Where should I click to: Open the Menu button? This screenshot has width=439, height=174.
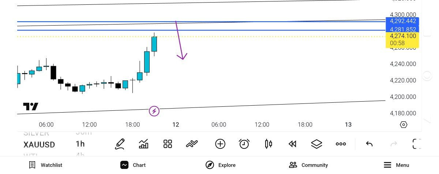[x=396, y=165]
